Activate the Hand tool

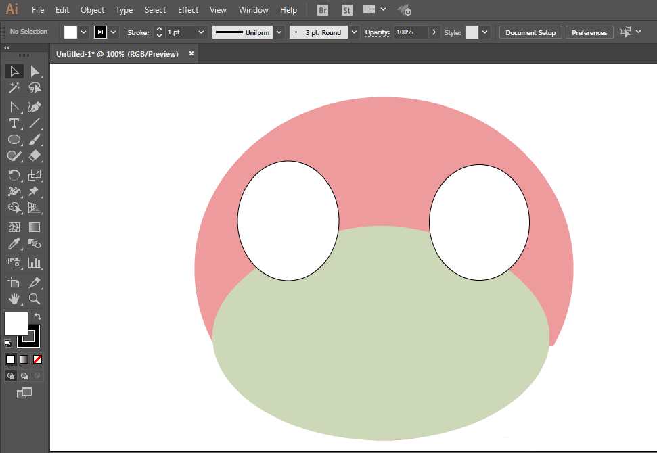pyautogui.click(x=14, y=298)
